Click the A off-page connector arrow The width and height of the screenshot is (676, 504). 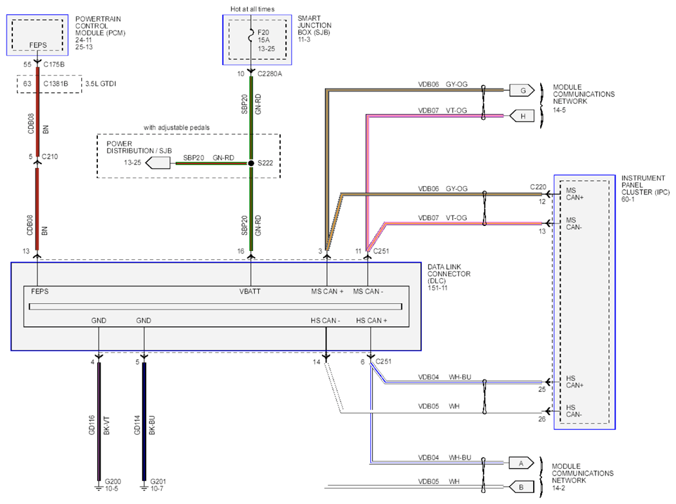click(521, 463)
